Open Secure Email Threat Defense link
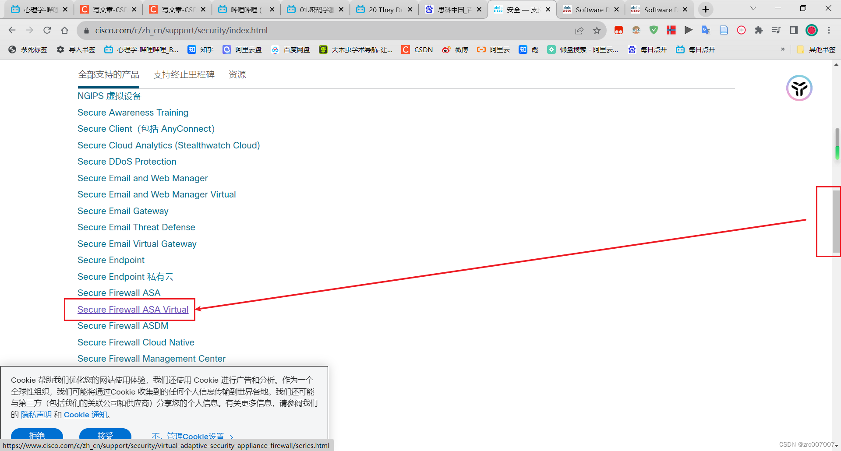The image size is (841, 451). [136, 227]
